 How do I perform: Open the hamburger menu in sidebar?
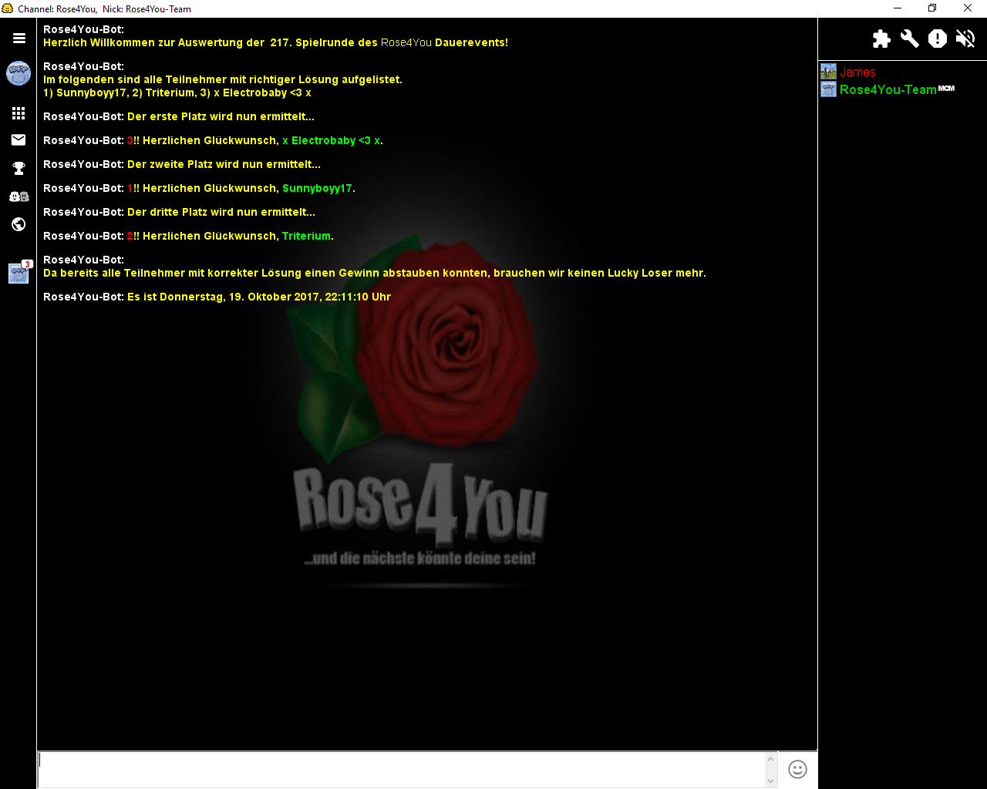(x=19, y=38)
